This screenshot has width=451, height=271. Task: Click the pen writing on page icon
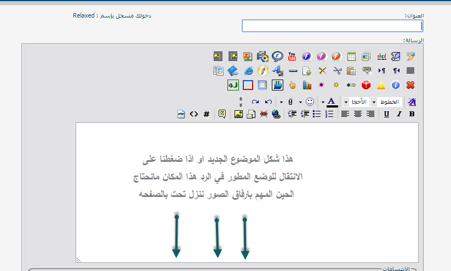(x=410, y=57)
